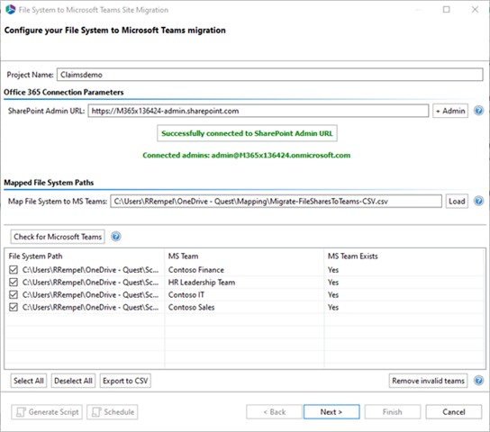This screenshot has width=490, height=432.
Task: Proceed with the Next button
Action: point(331,412)
